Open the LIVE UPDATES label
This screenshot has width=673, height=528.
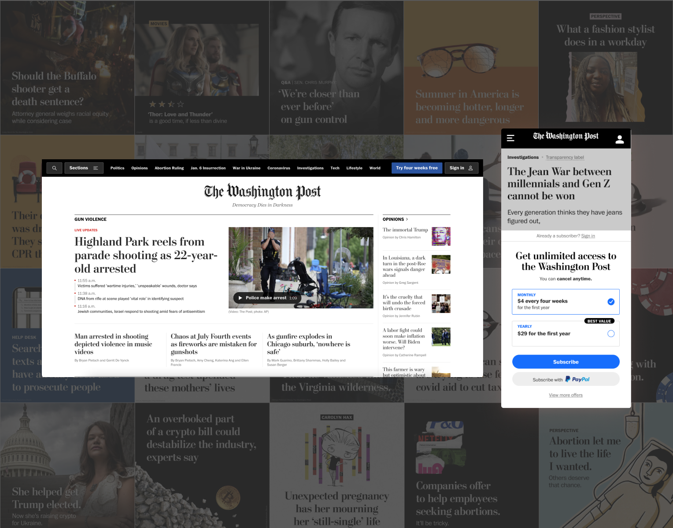[x=86, y=230]
